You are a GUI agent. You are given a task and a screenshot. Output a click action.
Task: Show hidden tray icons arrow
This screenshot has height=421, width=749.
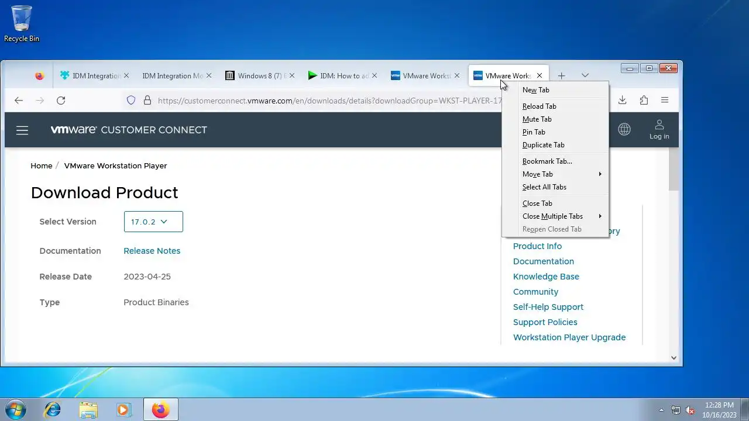click(662, 410)
